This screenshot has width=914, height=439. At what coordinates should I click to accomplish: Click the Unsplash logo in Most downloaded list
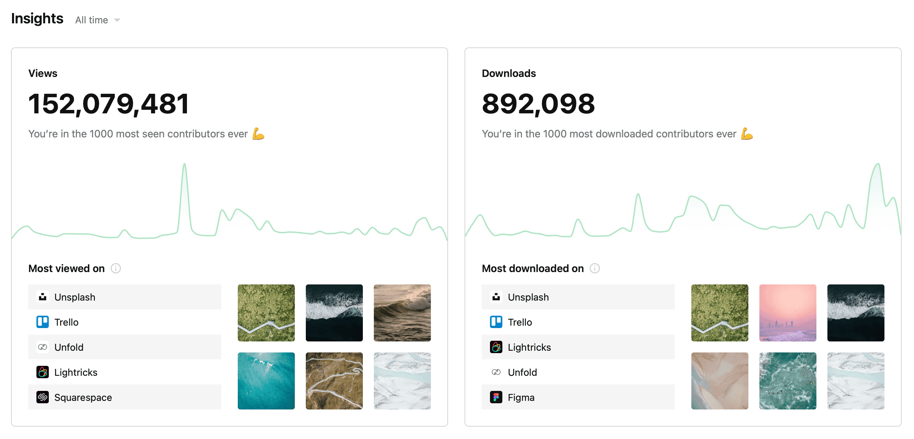coord(496,297)
